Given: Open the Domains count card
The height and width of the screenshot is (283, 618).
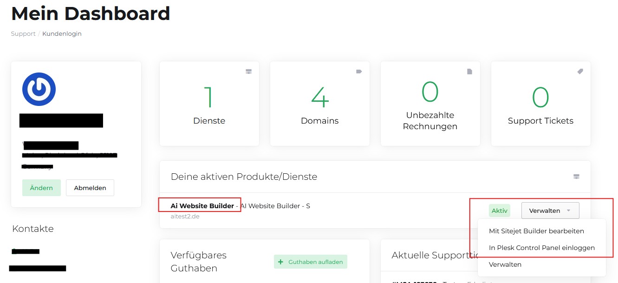Looking at the screenshot, I should (320, 104).
